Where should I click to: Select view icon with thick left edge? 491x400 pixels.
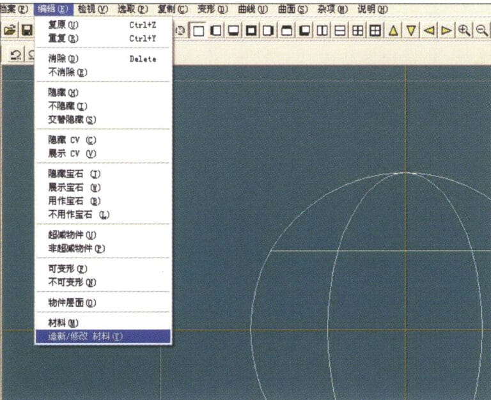pos(216,31)
